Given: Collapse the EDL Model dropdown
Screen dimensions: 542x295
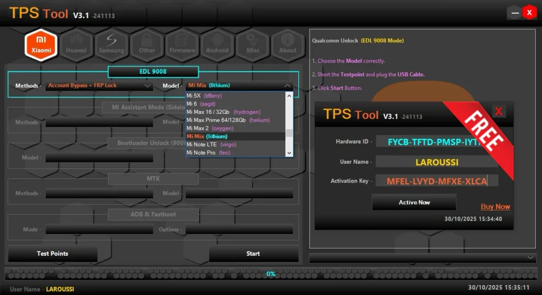Looking at the screenshot, I should [287, 85].
